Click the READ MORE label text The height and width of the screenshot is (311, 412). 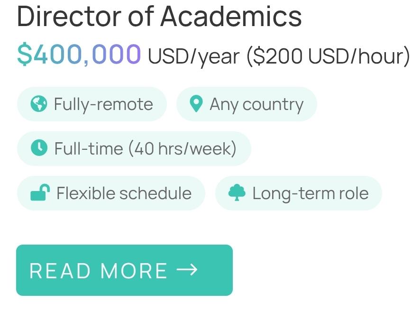98,271
